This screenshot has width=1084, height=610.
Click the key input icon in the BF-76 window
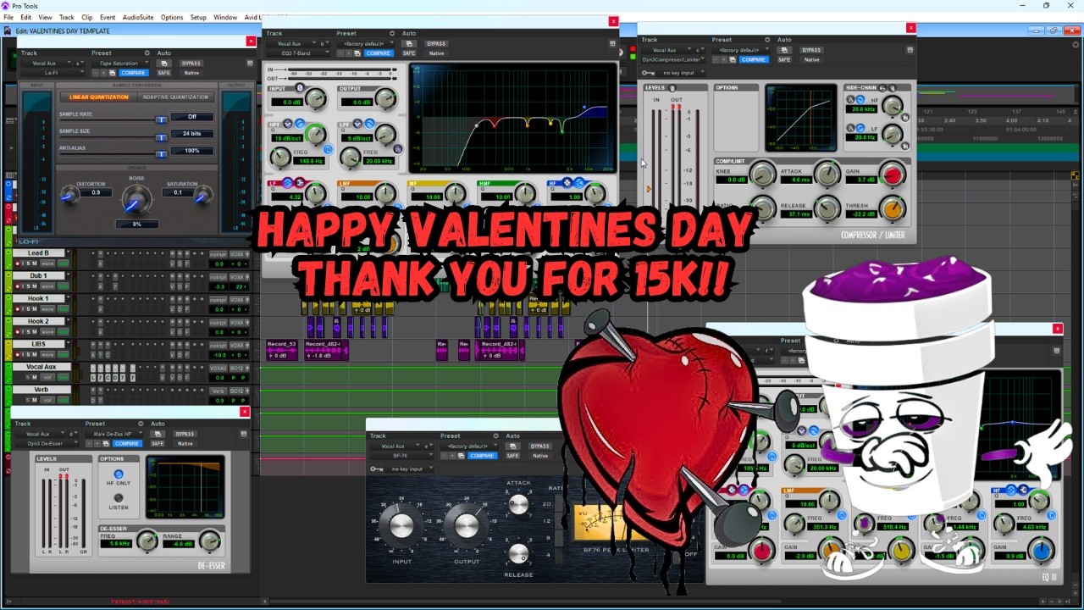[x=377, y=469]
